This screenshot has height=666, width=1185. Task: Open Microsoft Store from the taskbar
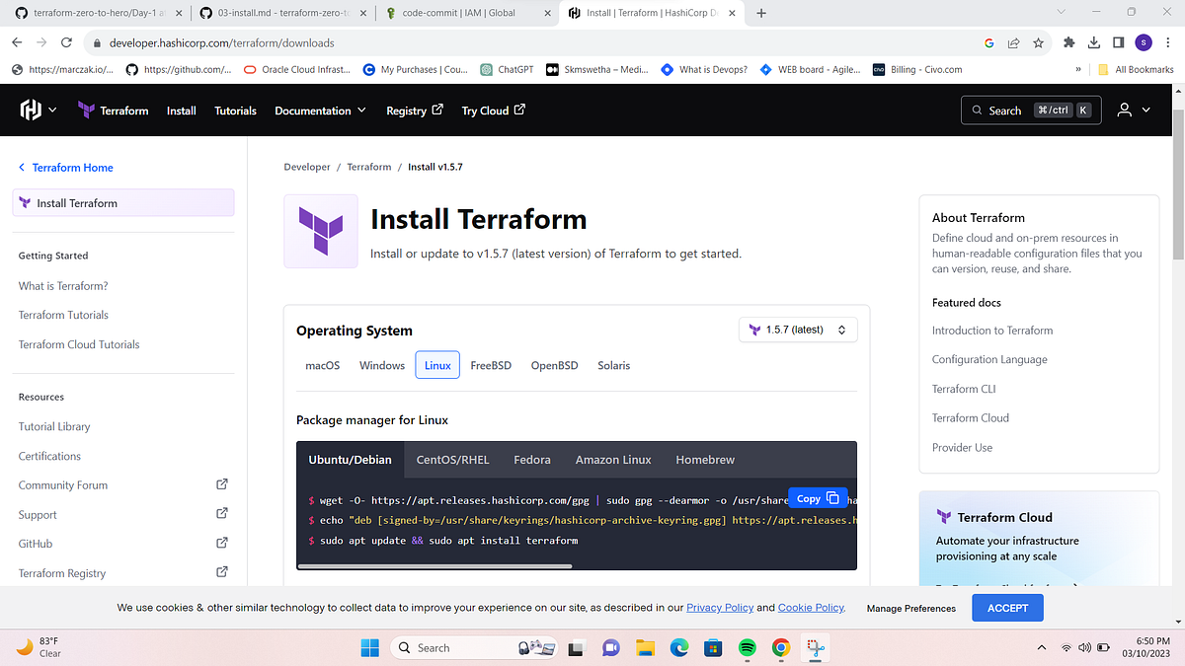713,648
